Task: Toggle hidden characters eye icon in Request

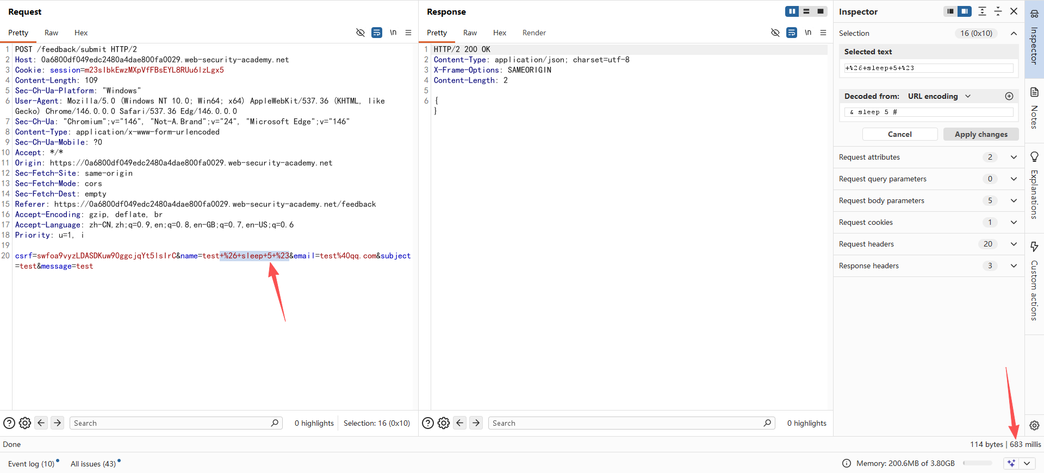Action: point(360,33)
